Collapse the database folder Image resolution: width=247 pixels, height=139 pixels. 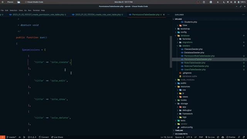click(x=176, y=36)
